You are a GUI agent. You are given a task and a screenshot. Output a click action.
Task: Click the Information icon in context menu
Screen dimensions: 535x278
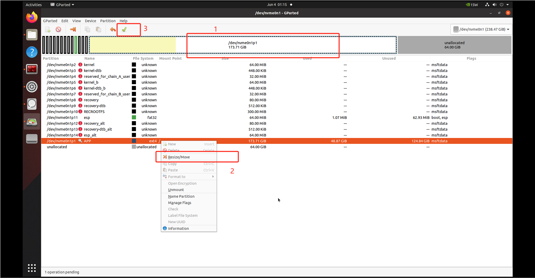click(x=165, y=228)
